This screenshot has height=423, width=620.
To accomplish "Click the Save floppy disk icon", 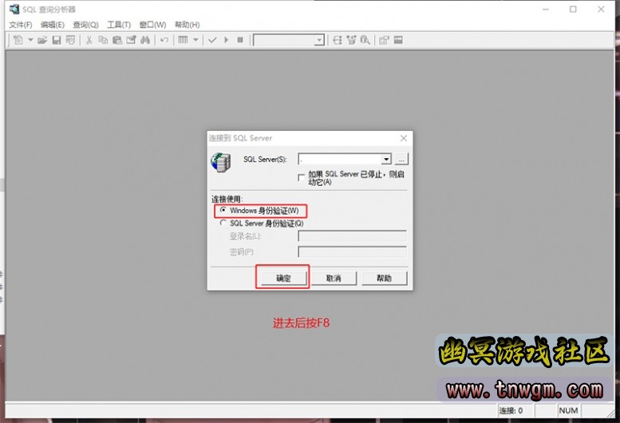I will click(57, 40).
